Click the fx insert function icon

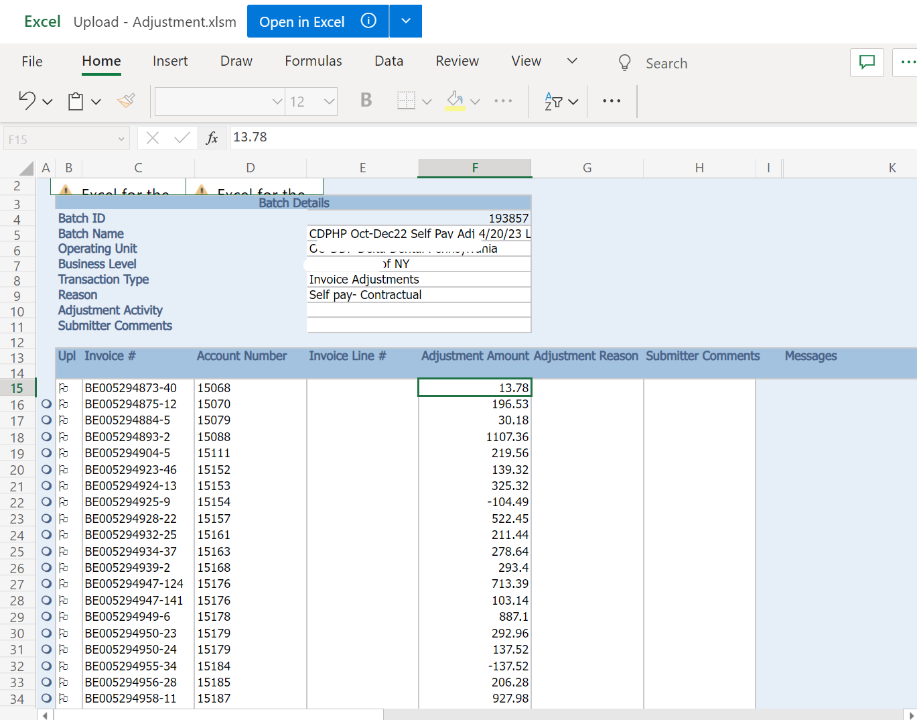(x=212, y=138)
